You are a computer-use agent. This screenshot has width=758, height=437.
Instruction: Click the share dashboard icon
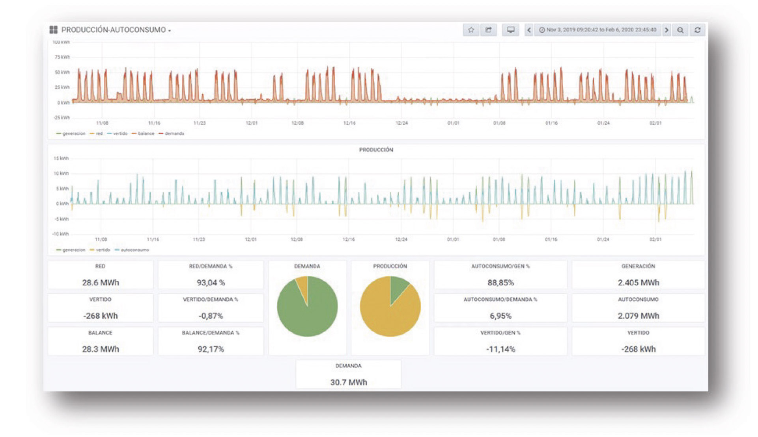[x=488, y=30]
